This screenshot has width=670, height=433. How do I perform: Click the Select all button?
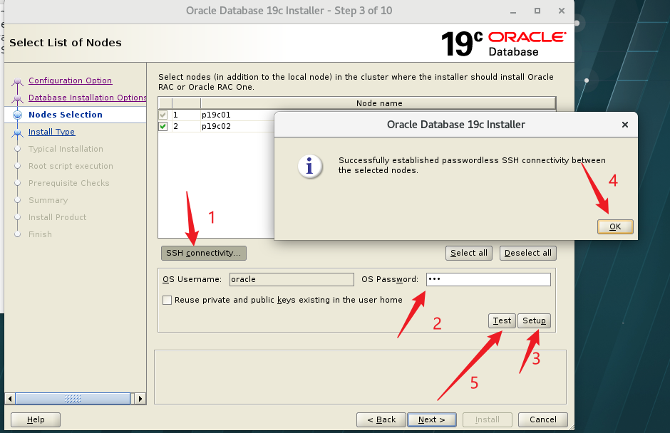(469, 254)
